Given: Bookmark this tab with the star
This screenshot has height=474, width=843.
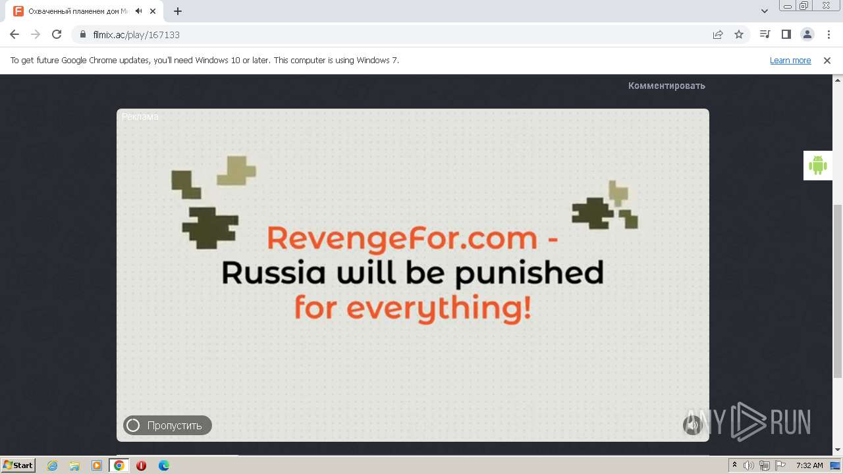Looking at the screenshot, I should 739,34.
